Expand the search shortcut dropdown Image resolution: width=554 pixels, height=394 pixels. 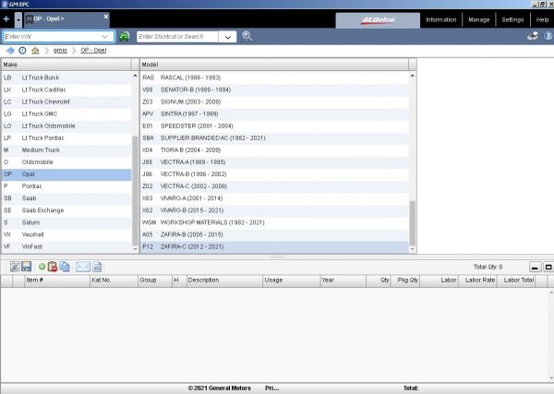228,37
